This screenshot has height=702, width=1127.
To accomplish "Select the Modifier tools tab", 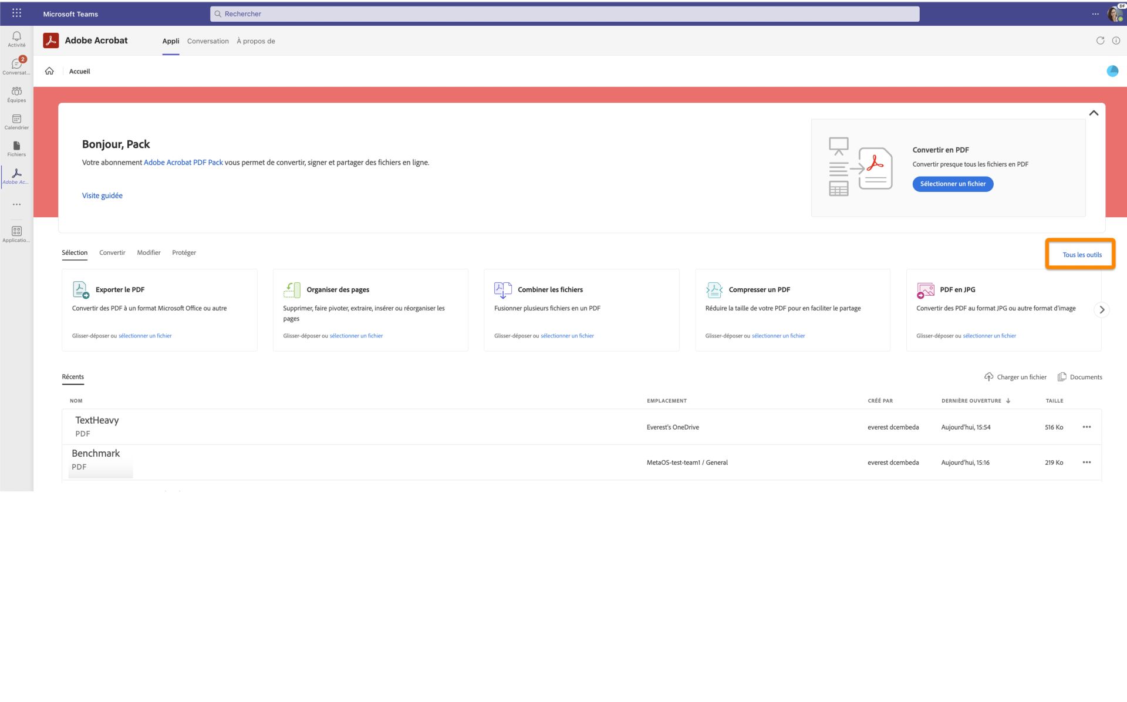I will [x=149, y=252].
